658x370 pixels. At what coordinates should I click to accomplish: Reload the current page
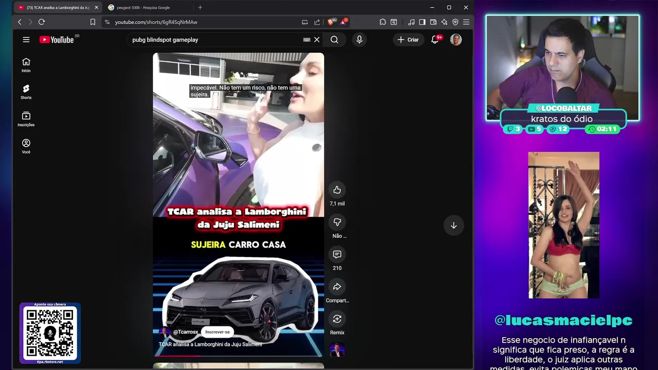[42, 22]
